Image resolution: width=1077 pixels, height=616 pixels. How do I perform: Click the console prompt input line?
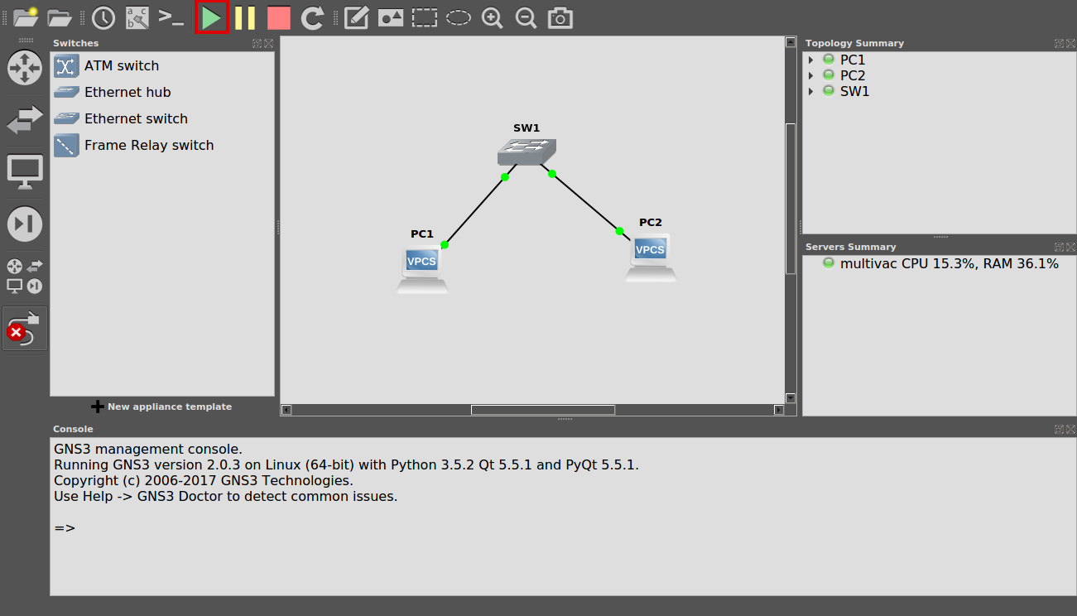(x=563, y=528)
